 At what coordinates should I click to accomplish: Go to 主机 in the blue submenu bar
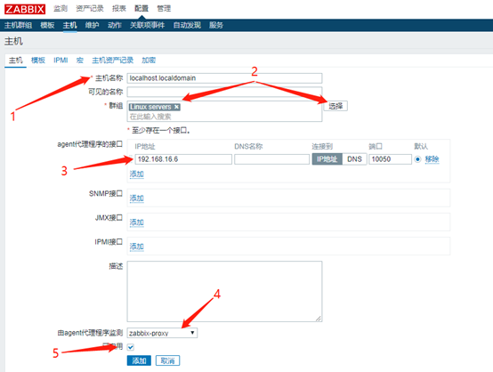point(69,25)
